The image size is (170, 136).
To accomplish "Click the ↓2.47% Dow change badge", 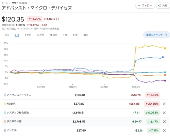I will click(153, 122).
